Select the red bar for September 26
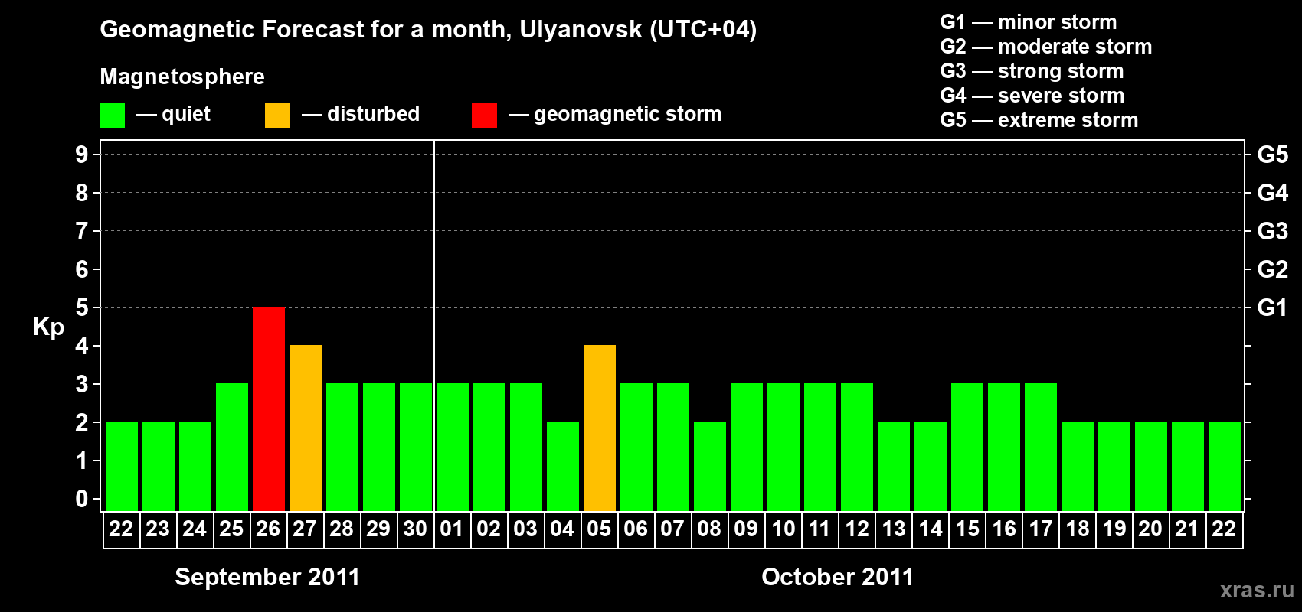1302x612 pixels. click(x=269, y=409)
